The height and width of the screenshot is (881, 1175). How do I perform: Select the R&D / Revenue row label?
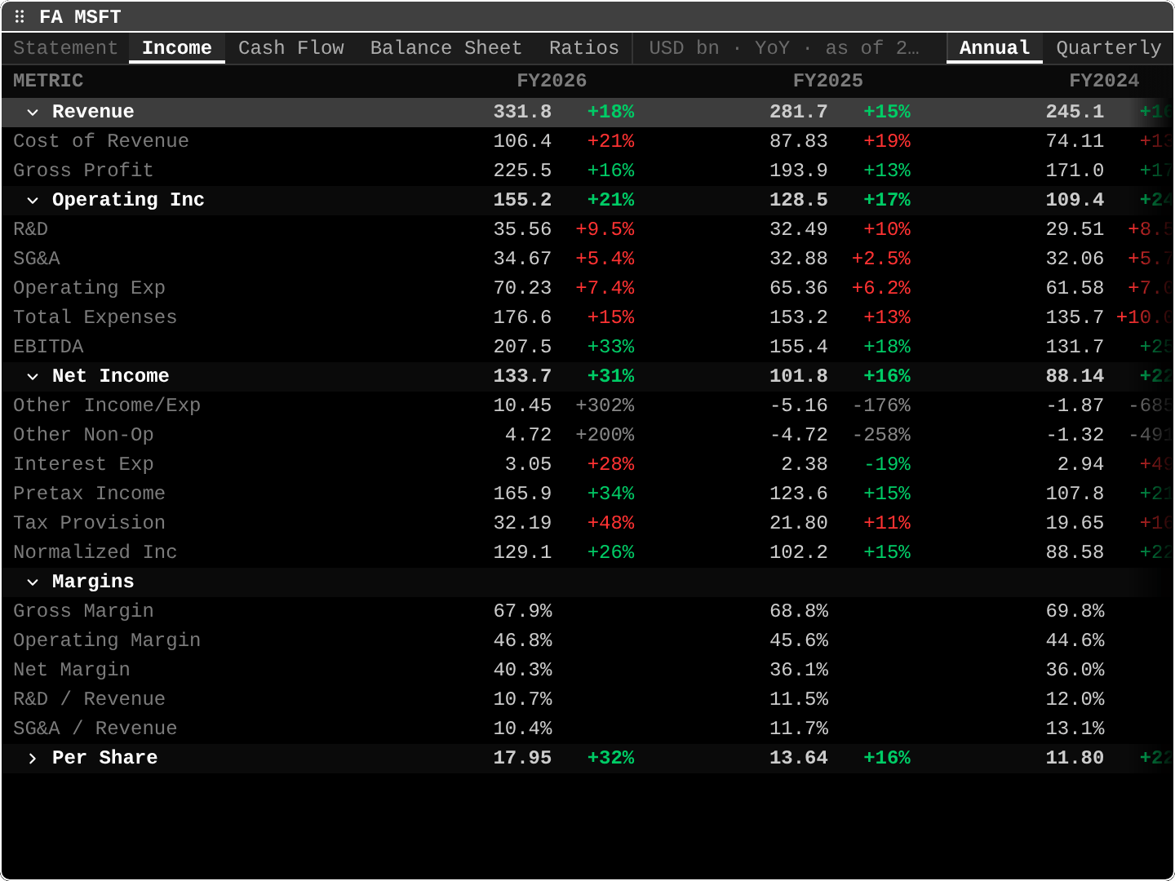tap(89, 699)
